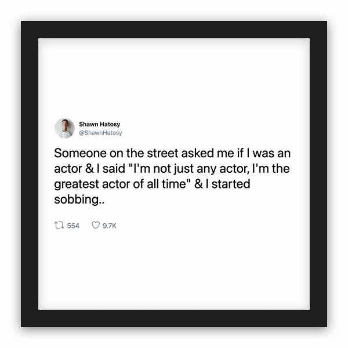Click the display name Shawn Hatosy
Image resolution: width=348 pixels, height=348 pixels.
click(x=99, y=124)
